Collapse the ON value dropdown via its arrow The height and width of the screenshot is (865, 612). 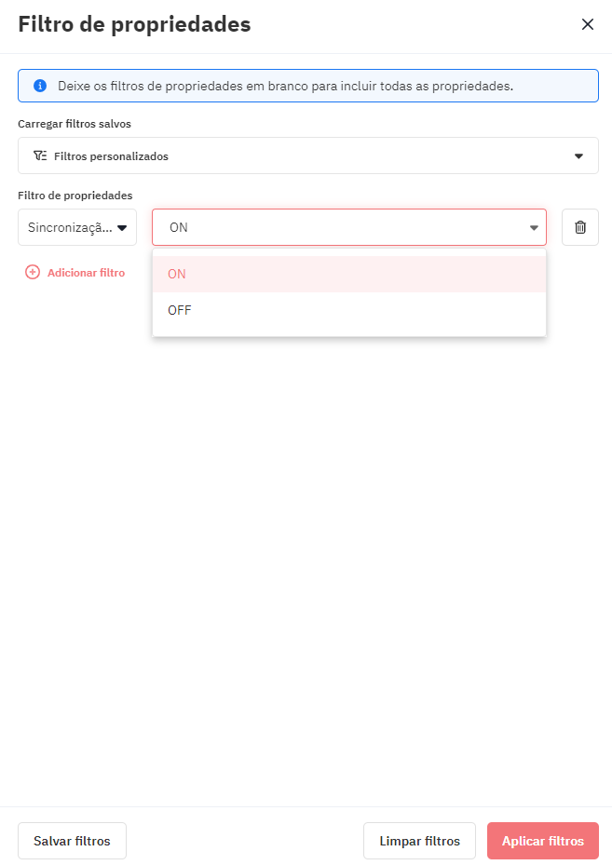point(534,228)
